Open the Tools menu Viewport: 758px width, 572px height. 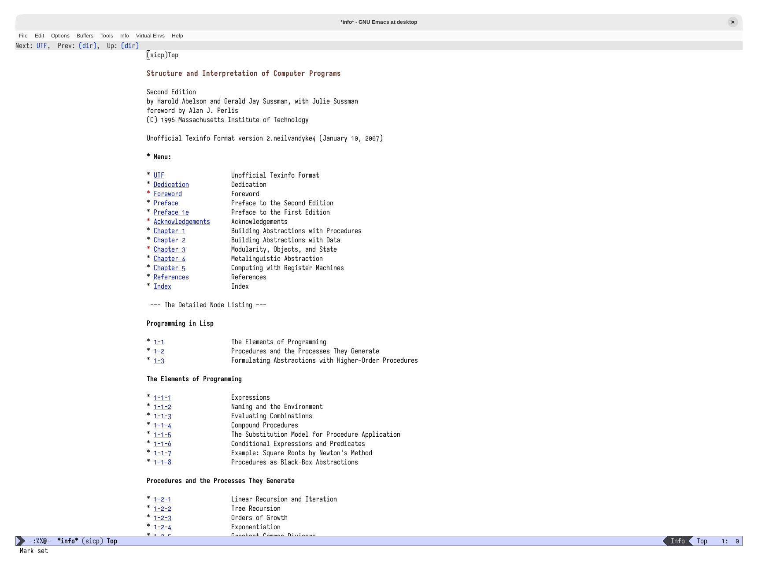coord(107,36)
